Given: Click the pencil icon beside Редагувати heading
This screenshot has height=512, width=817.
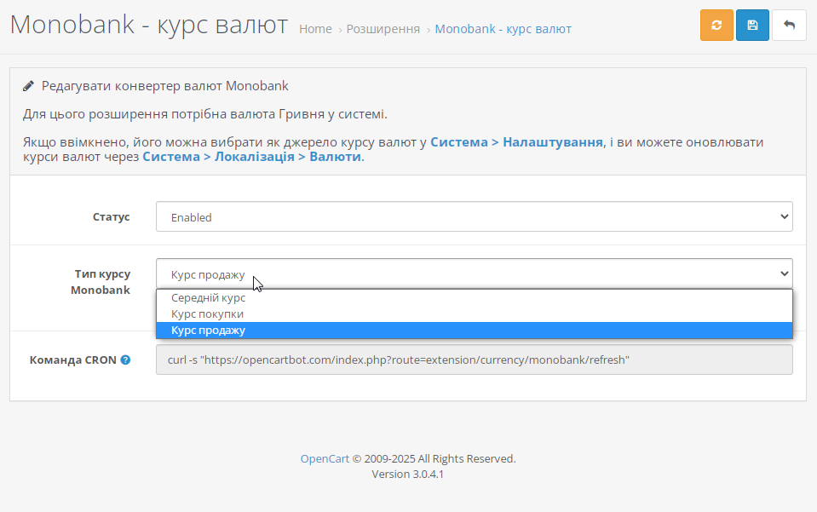Looking at the screenshot, I should click(29, 86).
